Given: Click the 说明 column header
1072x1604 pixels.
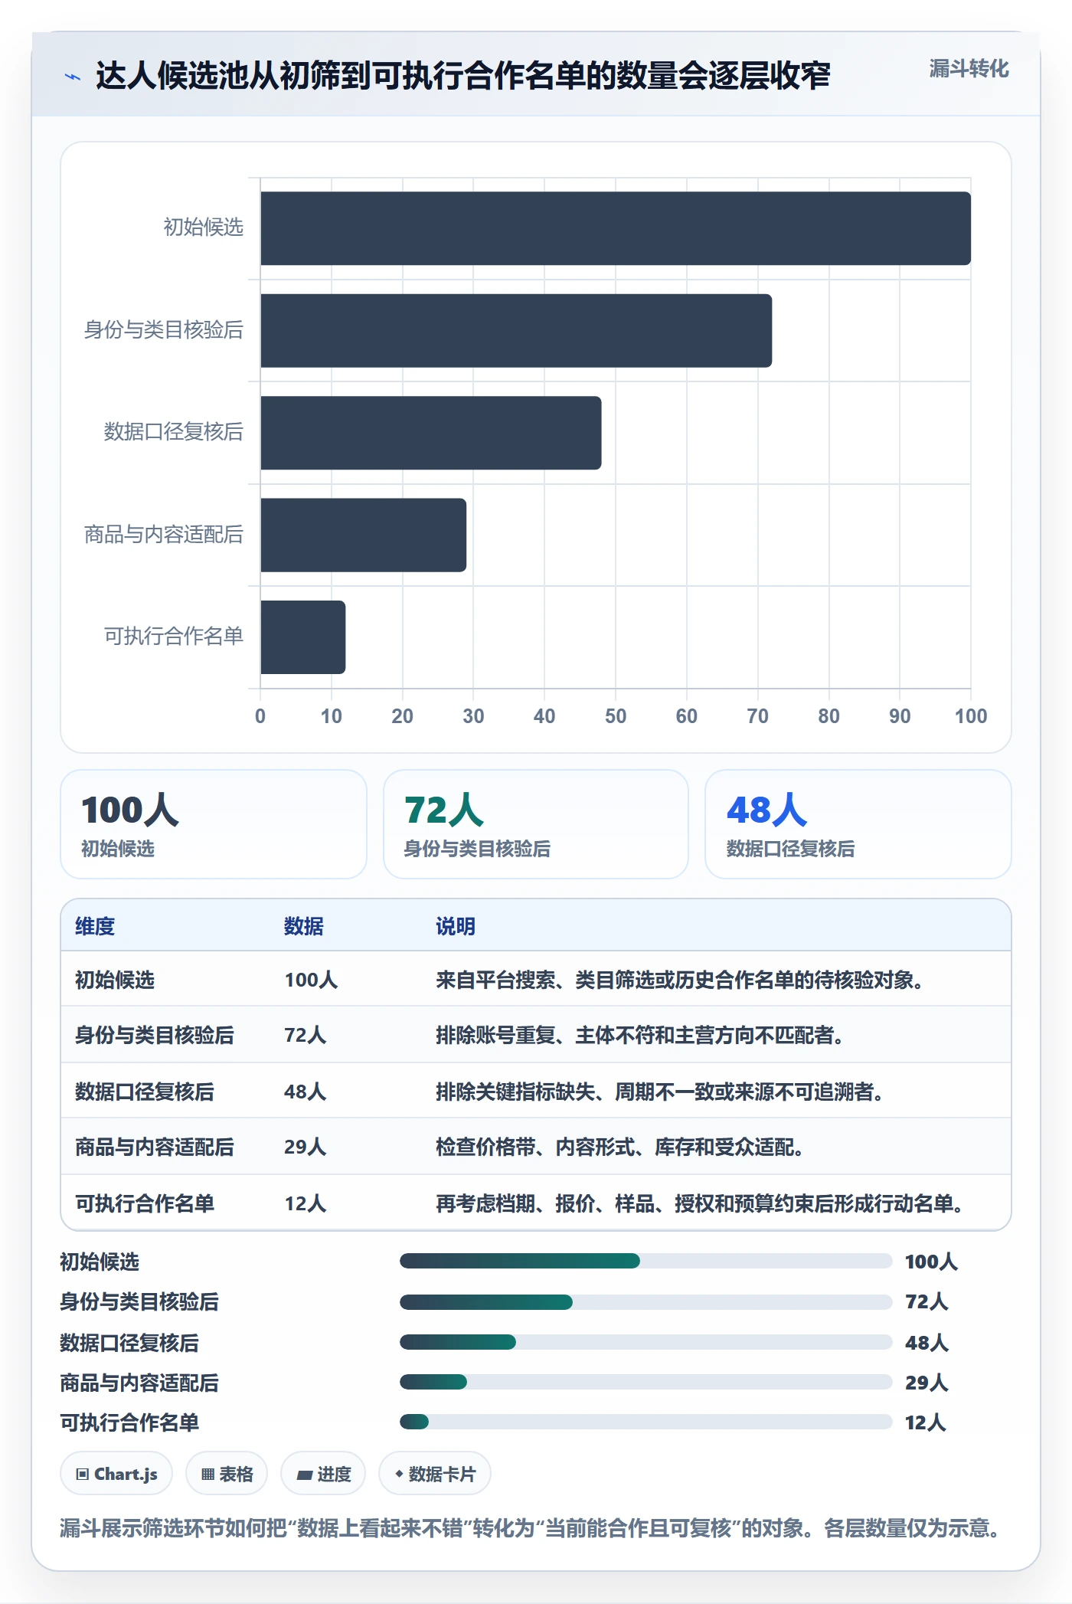Looking at the screenshot, I should (456, 926).
